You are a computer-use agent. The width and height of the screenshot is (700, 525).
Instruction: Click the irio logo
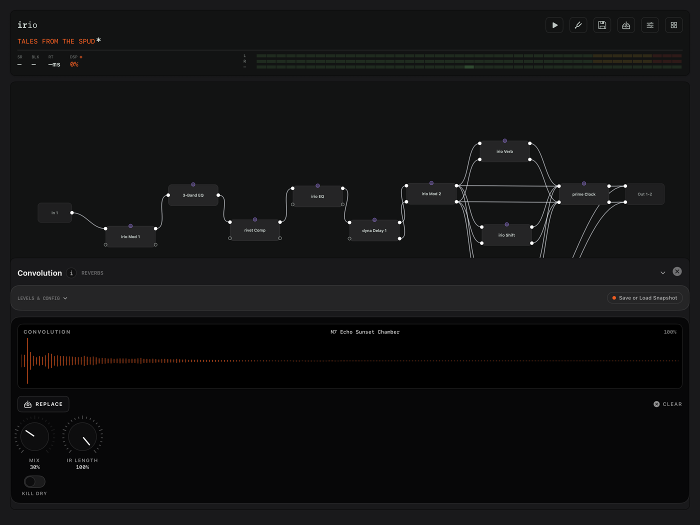click(27, 25)
